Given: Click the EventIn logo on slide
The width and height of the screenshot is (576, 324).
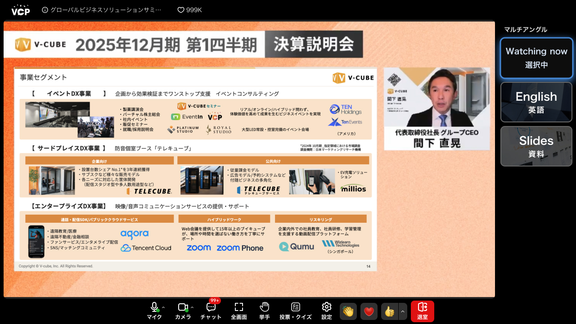Looking at the screenshot, I should [x=187, y=117].
